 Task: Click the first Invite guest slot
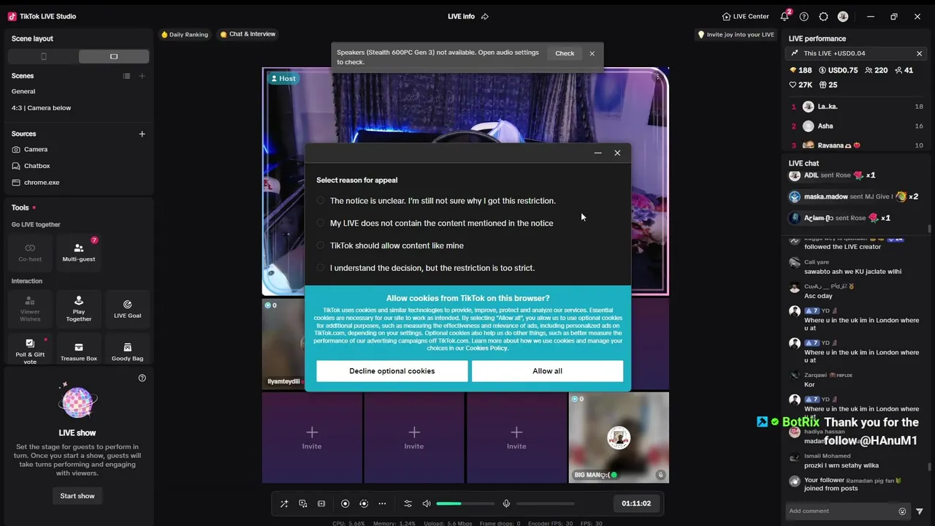[x=312, y=438]
